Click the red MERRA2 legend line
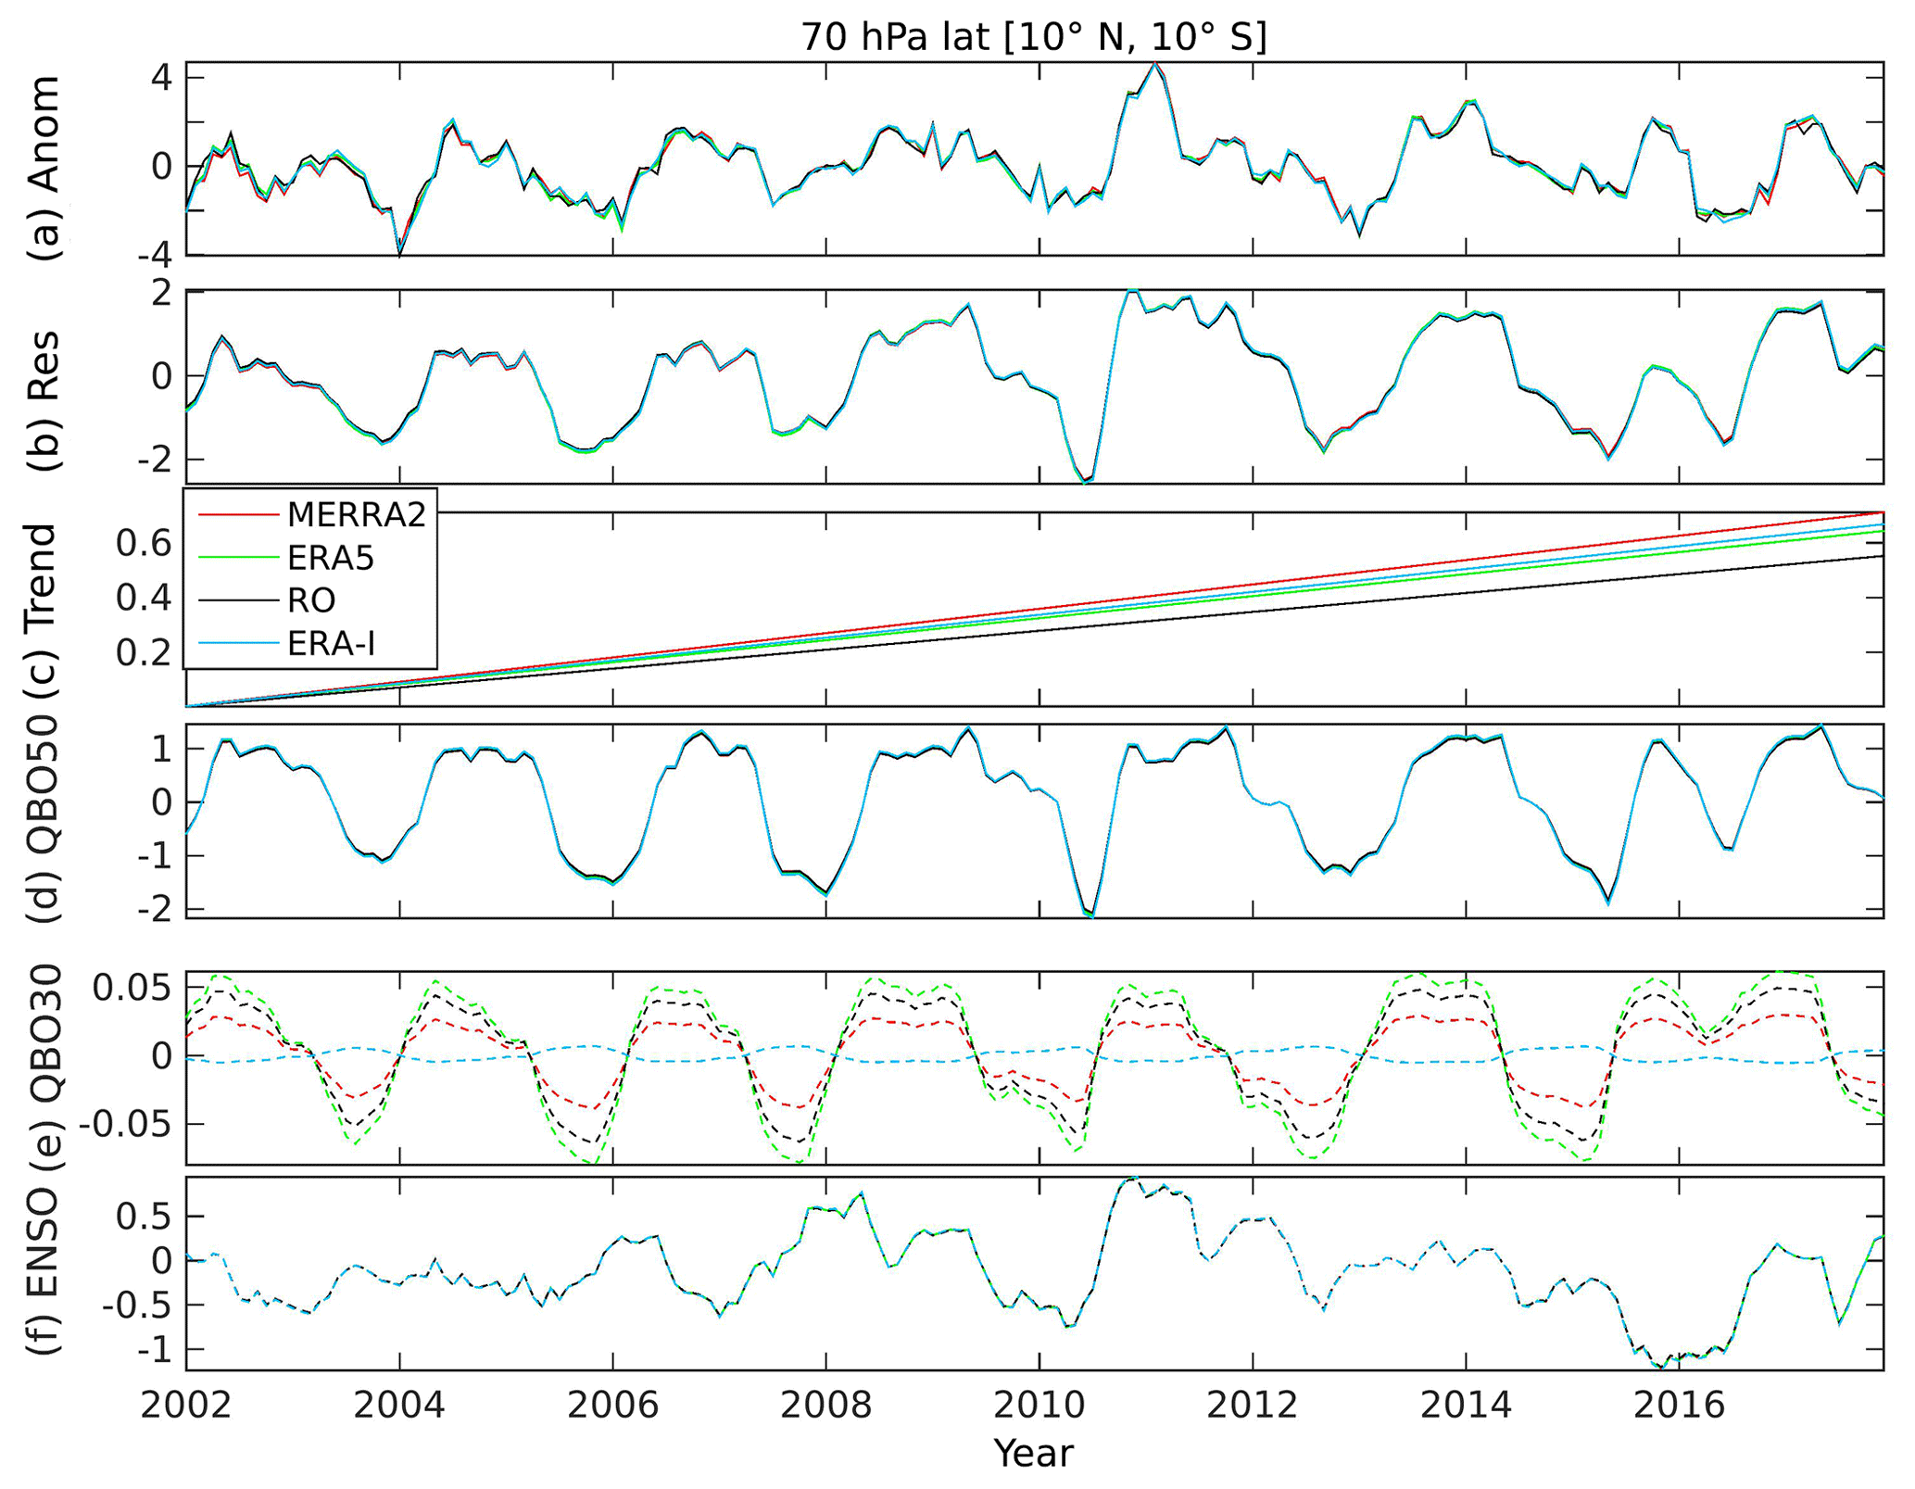1915x1489 pixels. pyautogui.click(x=238, y=514)
